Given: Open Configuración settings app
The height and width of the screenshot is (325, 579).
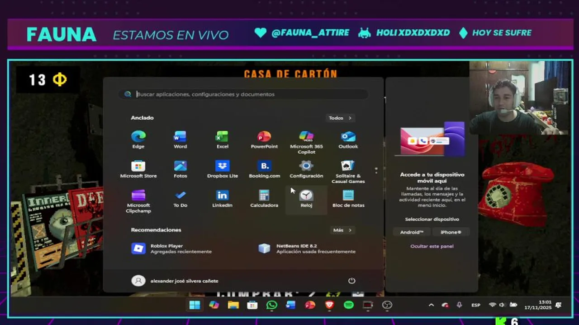Looking at the screenshot, I should 306,169.
